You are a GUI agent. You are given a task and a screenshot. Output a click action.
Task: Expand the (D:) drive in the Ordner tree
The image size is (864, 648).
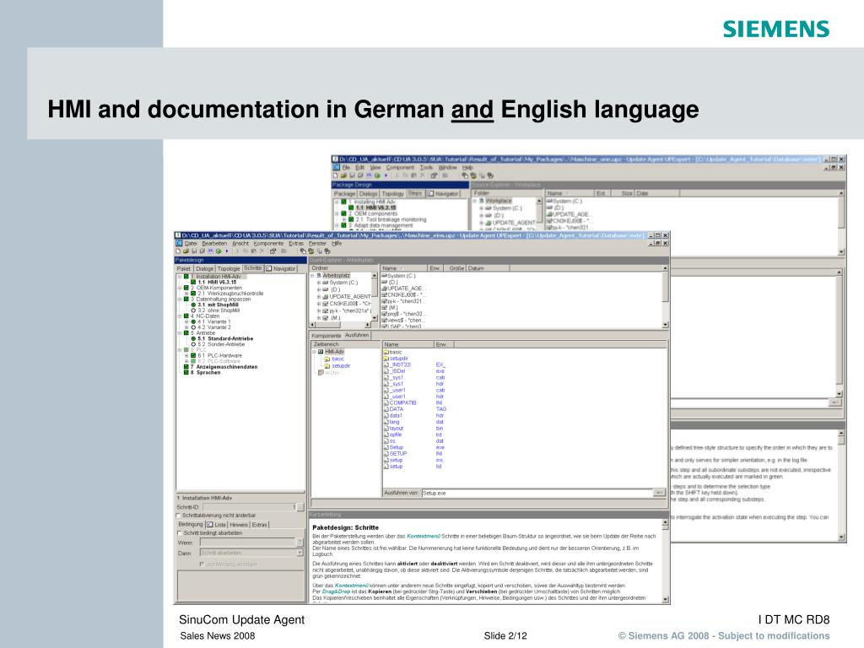(318, 290)
